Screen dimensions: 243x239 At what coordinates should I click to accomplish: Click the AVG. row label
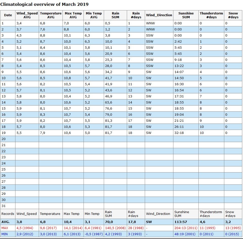click(x=6, y=222)
